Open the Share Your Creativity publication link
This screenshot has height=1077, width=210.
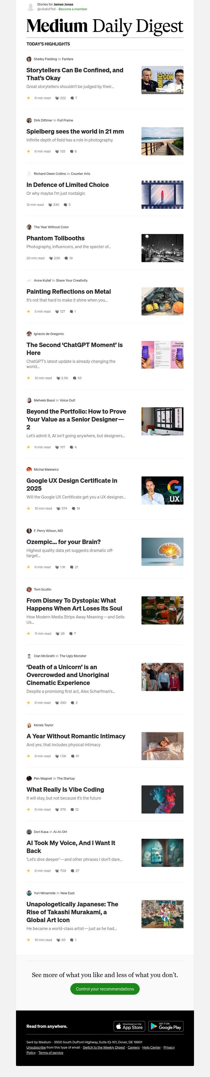tap(72, 281)
